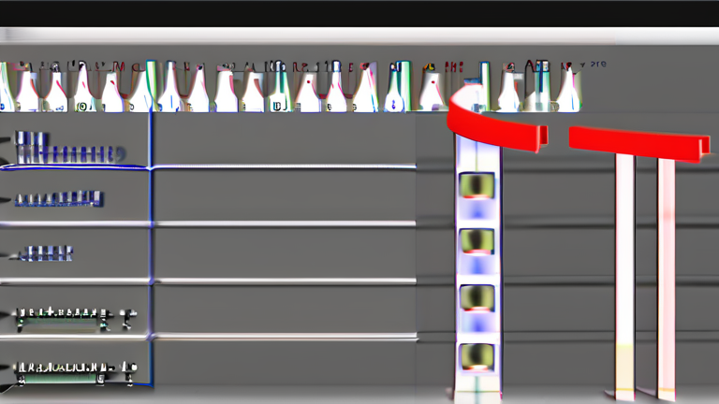
Task: Select the second tool icon in the top toolbar
Action: 27,90
